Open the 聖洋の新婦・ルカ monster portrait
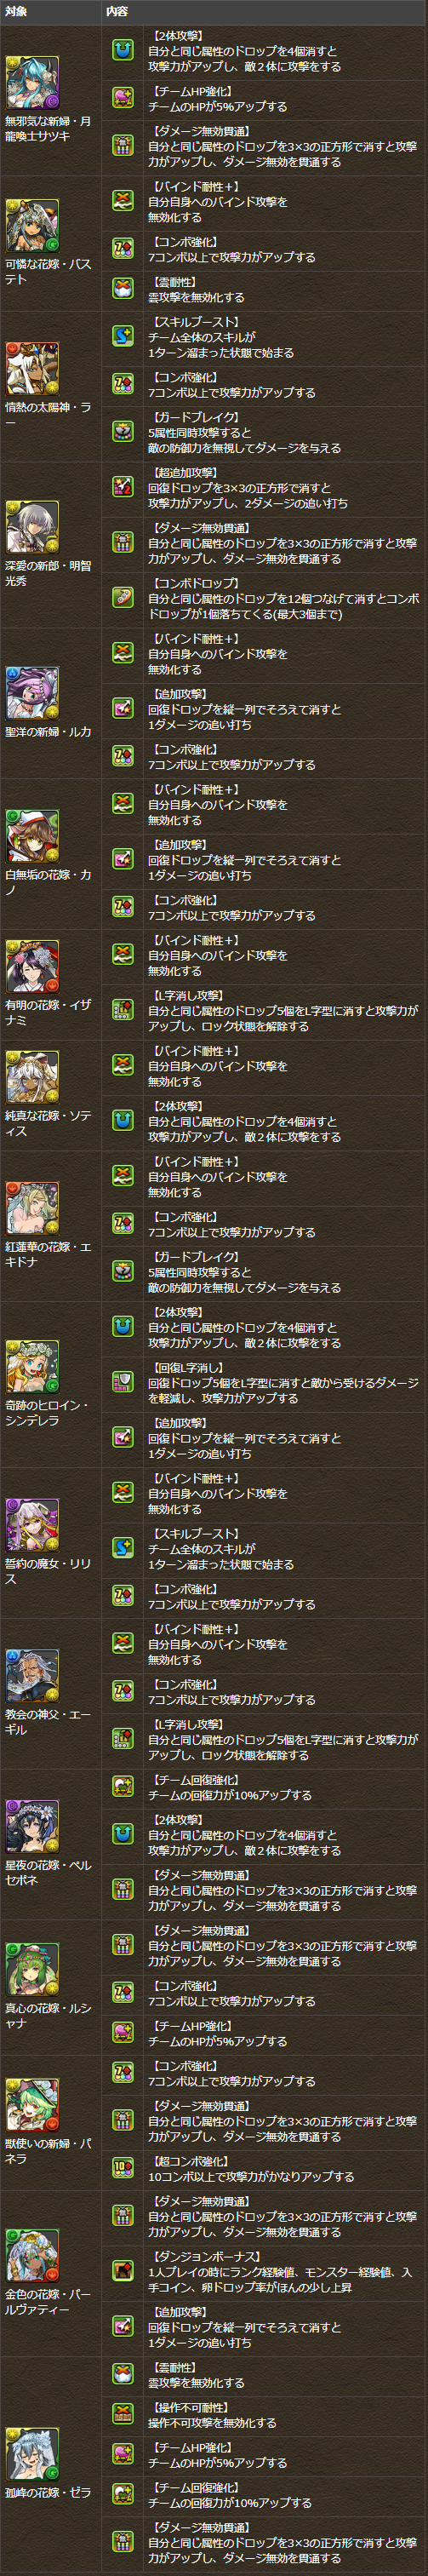428x2576 pixels. (x=32, y=693)
